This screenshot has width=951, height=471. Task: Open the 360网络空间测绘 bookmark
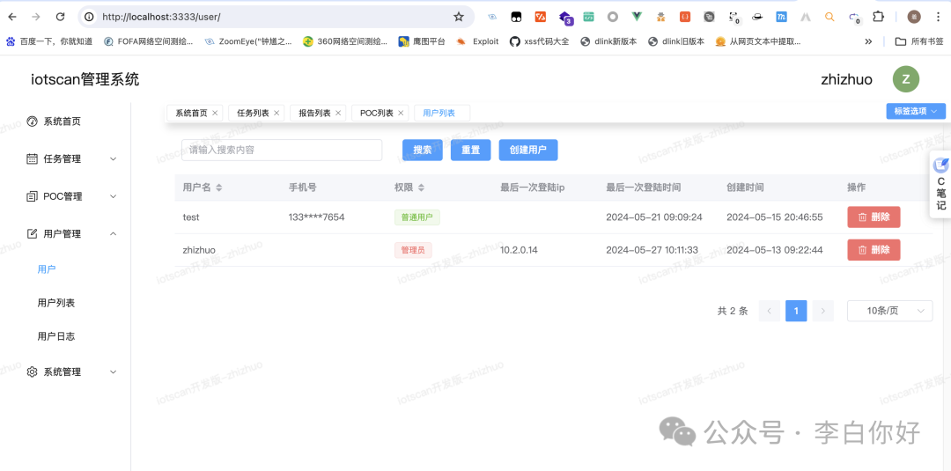(345, 41)
